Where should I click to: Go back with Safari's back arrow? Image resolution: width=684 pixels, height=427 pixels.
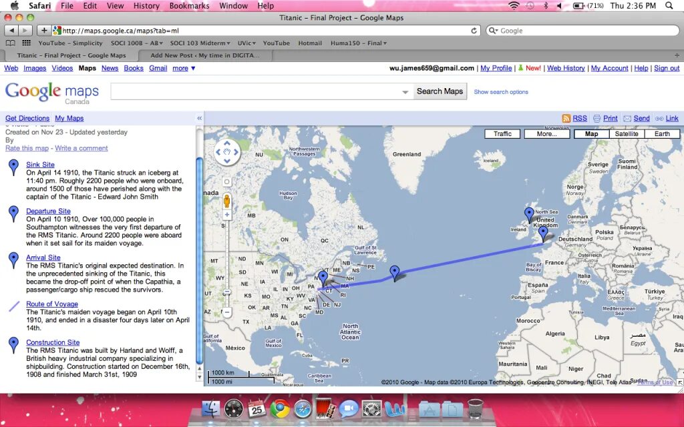[x=11, y=31]
